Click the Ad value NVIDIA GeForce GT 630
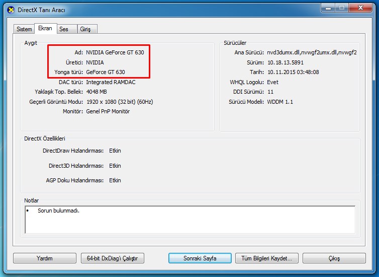Image resolution: width=379 pixels, height=277 pixels. (118, 52)
